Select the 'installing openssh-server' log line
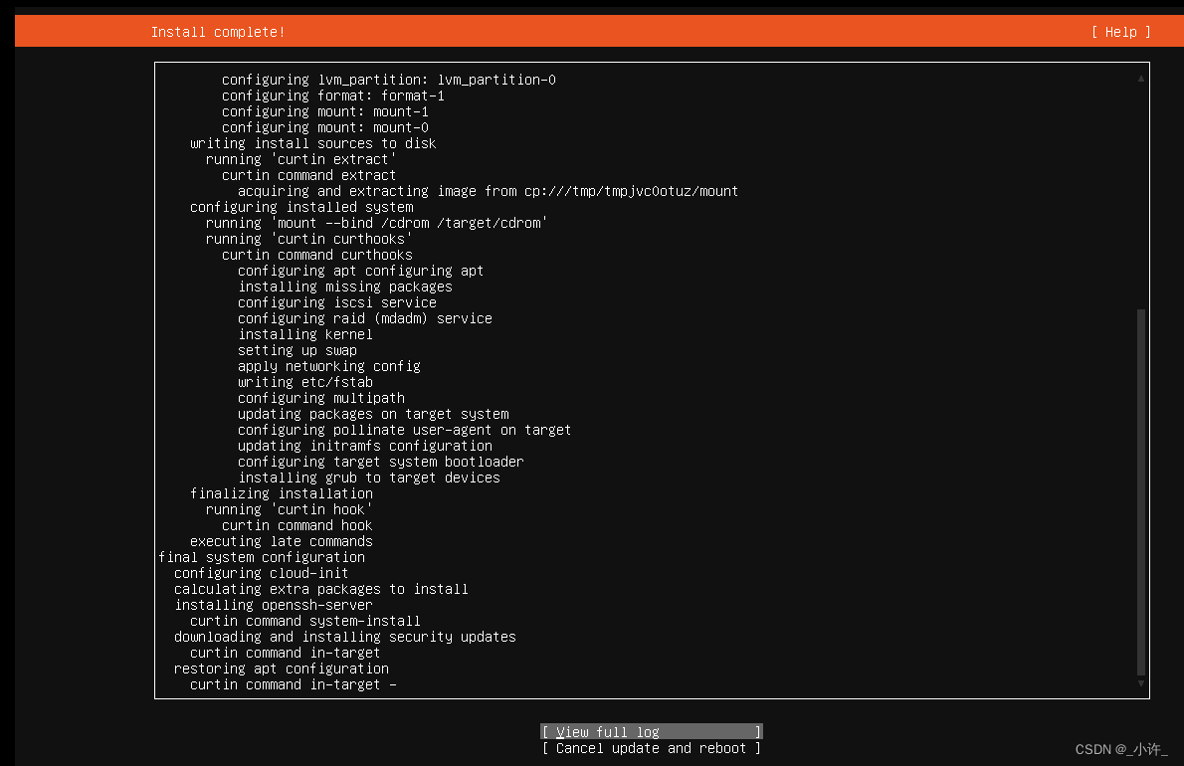Screen dimensions: 1184x766 [x=274, y=605]
